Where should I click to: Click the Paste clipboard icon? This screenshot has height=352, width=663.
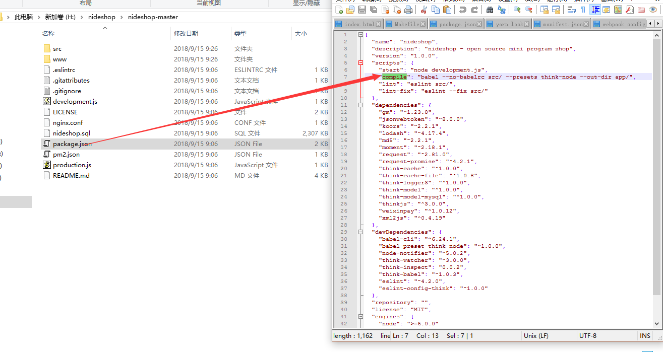pyautogui.click(x=447, y=10)
